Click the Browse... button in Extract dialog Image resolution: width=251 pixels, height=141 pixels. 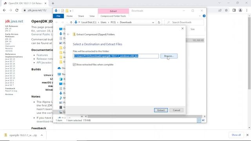pyautogui.click(x=169, y=56)
